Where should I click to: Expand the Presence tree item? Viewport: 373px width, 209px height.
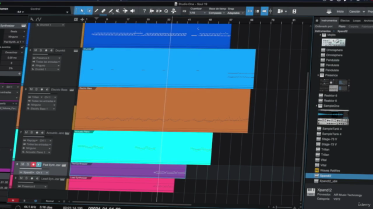click(x=318, y=75)
